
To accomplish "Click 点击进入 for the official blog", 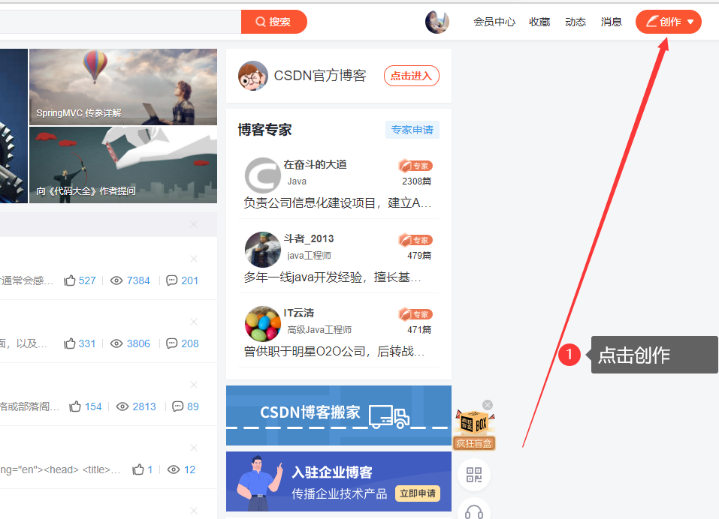I will point(411,76).
